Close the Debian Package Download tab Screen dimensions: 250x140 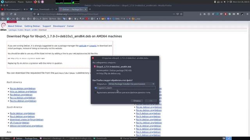86,9
